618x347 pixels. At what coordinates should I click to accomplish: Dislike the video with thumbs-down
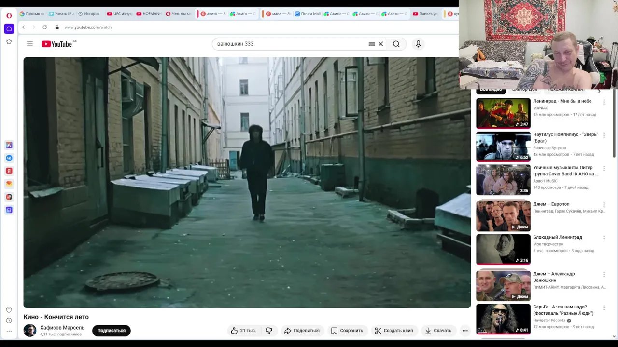pyautogui.click(x=269, y=330)
